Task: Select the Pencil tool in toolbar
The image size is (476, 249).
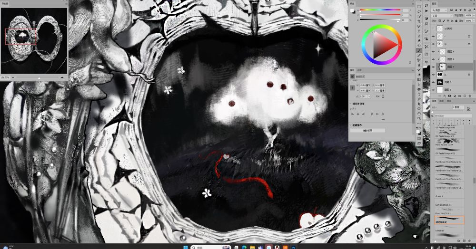Action: [419, 55]
